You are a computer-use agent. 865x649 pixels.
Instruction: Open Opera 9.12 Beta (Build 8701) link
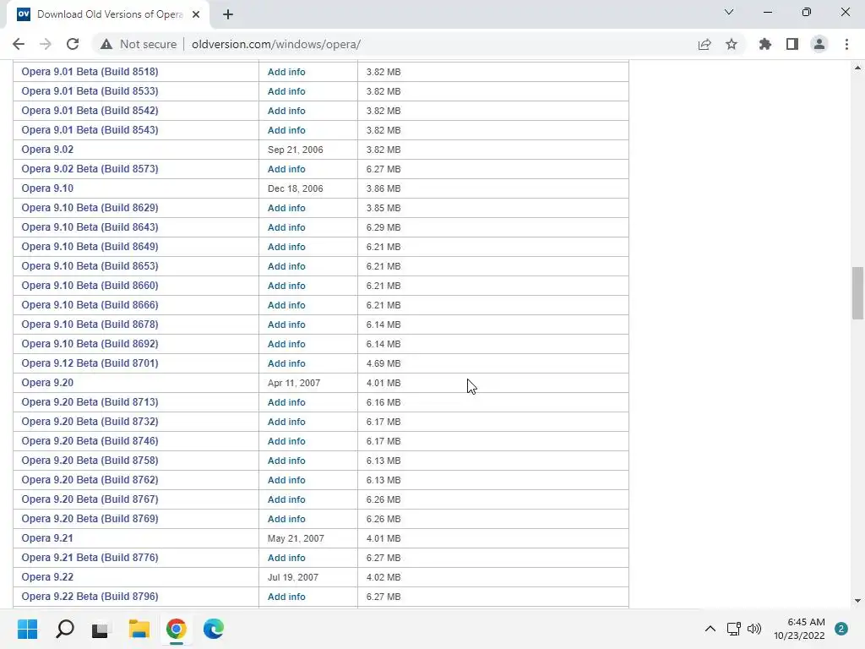point(90,363)
